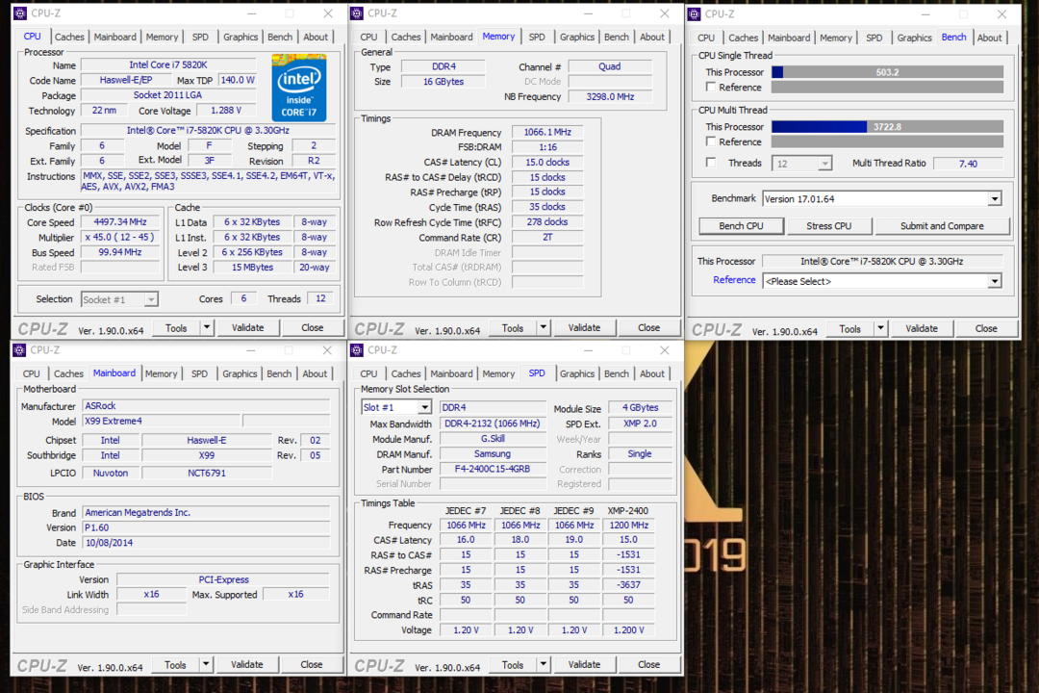Click Validate in the Bench window
The width and height of the screenshot is (1039, 693).
pos(922,328)
